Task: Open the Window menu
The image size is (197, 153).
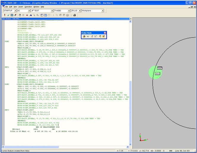Action: 36,7
